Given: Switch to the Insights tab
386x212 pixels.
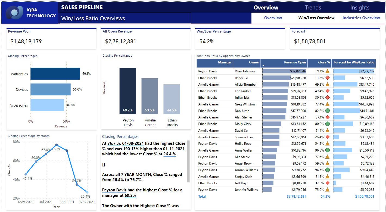Looking at the screenshot, I should point(359,7).
